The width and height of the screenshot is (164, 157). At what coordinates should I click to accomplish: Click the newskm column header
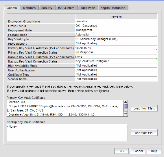[x=116, y=16]
